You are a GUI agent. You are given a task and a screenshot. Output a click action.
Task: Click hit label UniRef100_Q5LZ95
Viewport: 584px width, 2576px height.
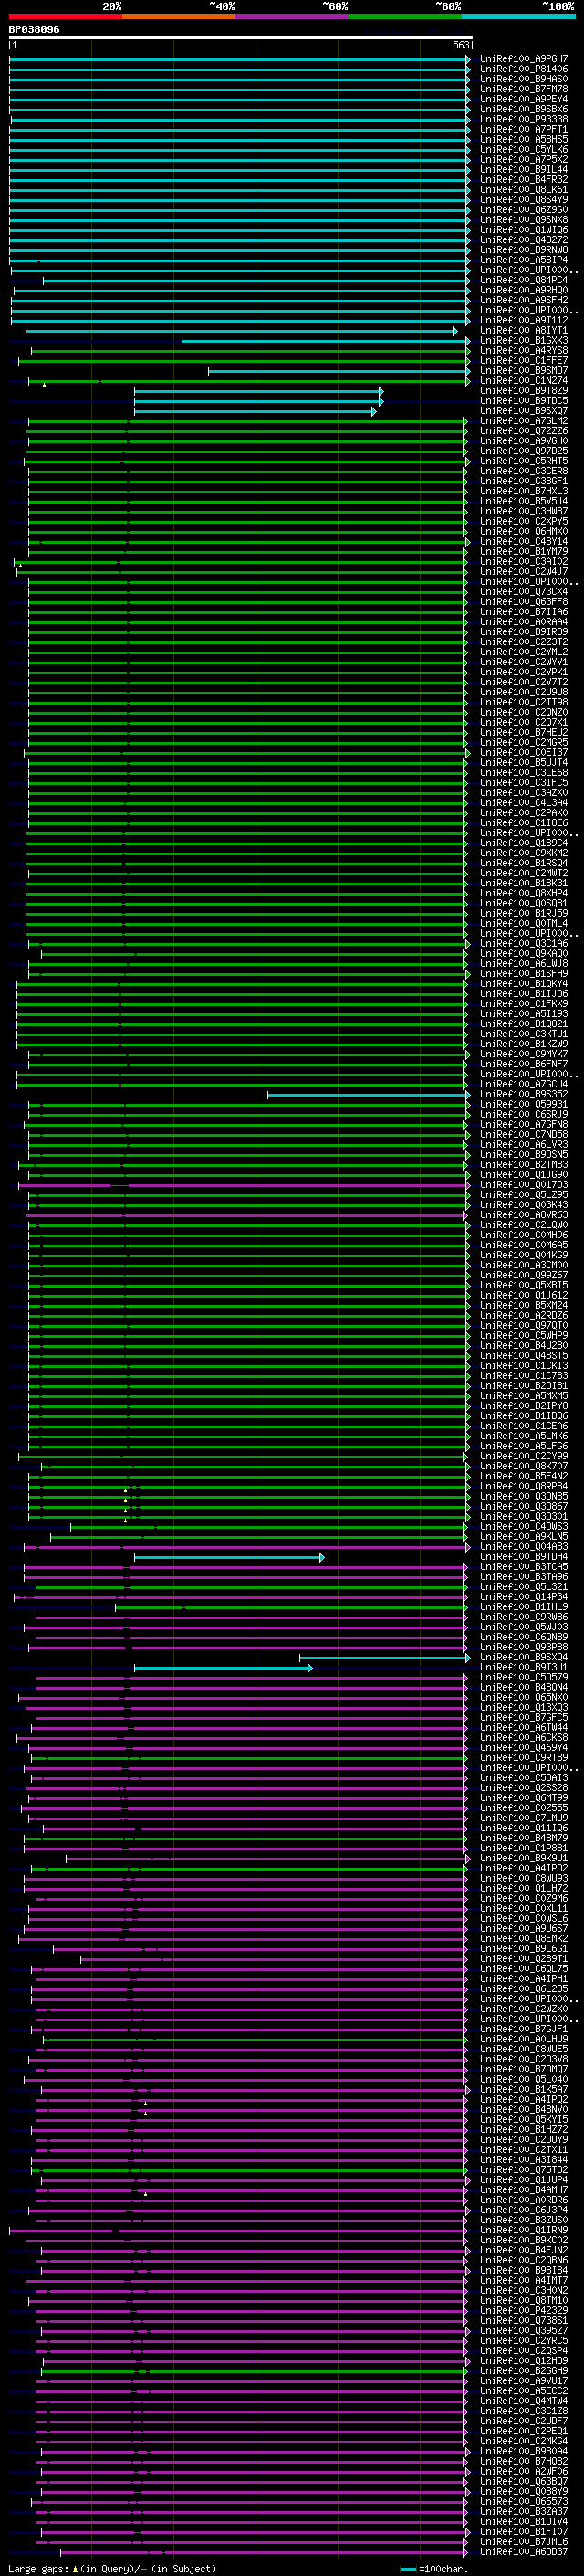tap(524, 1195)
